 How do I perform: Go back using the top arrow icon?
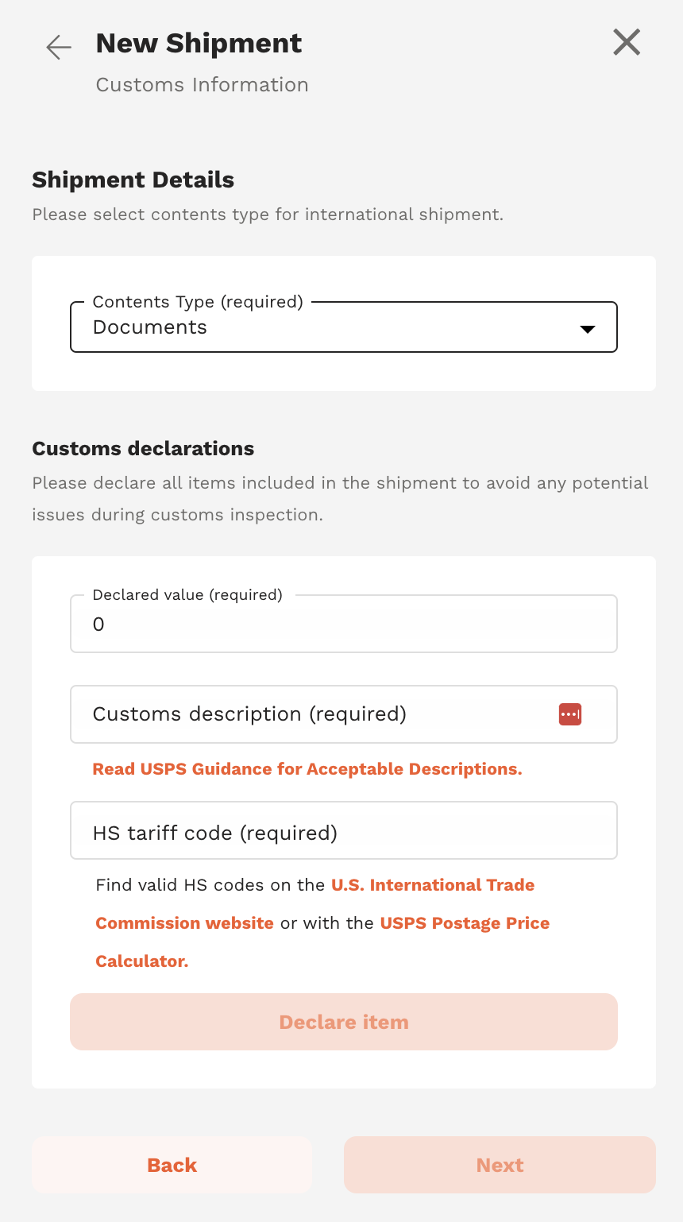click(59, 48)
